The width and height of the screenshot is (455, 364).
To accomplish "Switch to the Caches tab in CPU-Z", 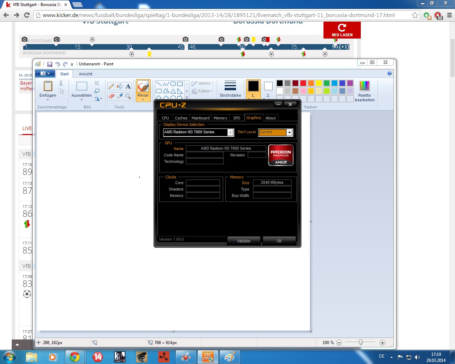I will coord(181,118).
